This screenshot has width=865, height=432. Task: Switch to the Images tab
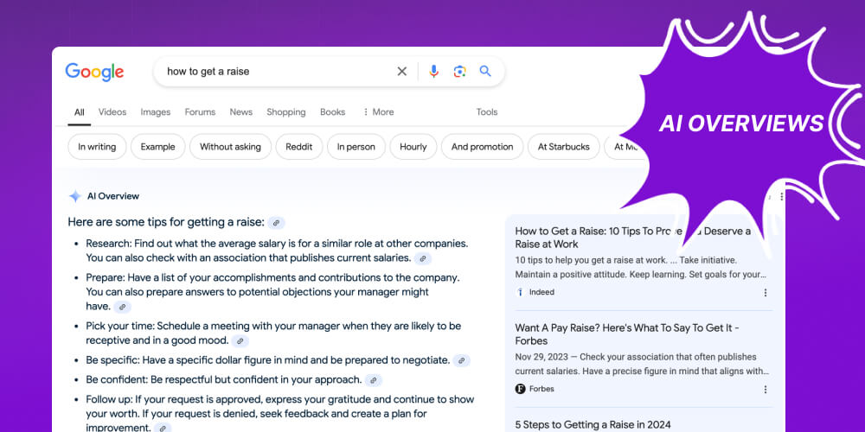pos(156,111)
